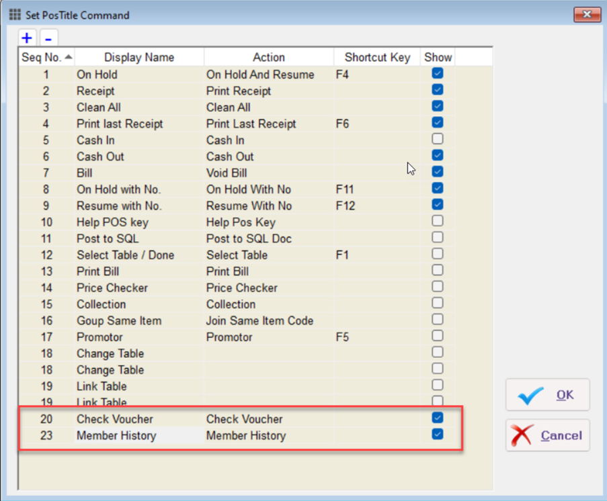This screenshot has height=501, width=607.
Task: Click the Action column header
Action: [x=269, y=58]
